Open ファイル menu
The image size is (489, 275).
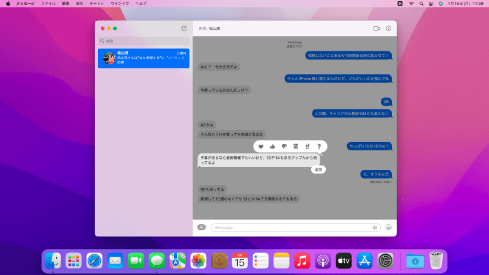tap(48, 4)
